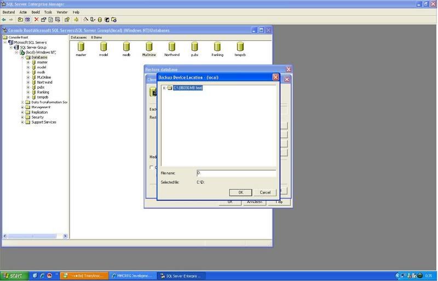Open the Bestand menu
The image size is (438, 281).
(x=9, y=11)
